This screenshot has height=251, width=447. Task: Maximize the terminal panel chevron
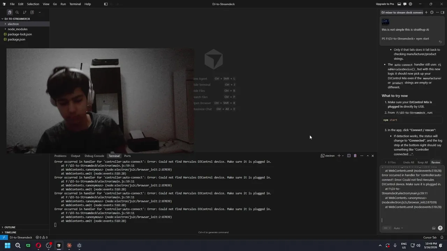coord(368,156)
